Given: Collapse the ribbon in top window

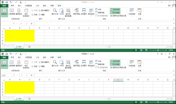Looking at the screenshot, I should coord(174,19).
